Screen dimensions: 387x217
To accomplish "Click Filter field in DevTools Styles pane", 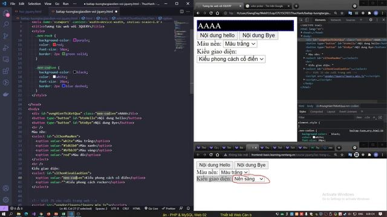I will 327,118.
